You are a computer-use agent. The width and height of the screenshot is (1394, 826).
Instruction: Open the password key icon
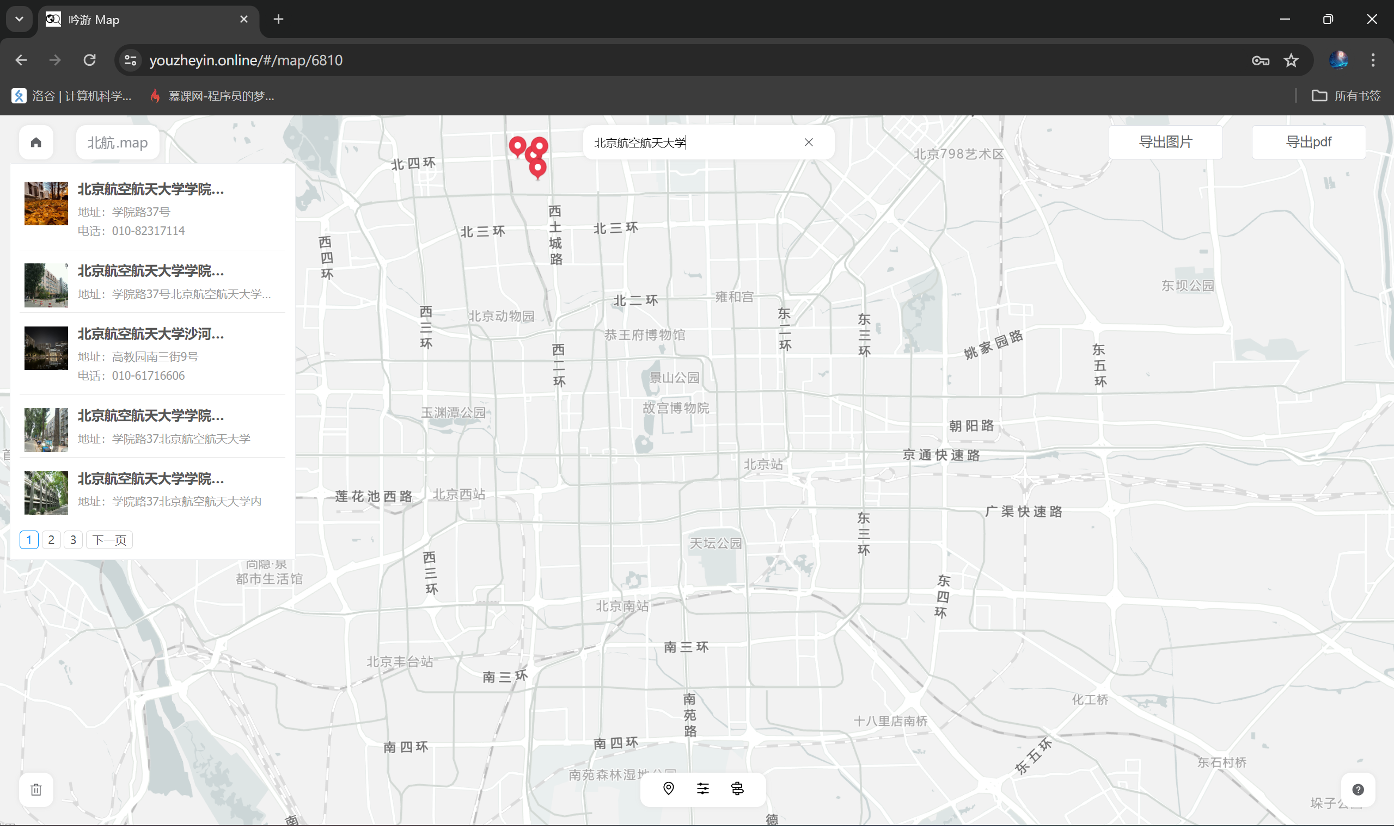click(x=1261, y=60)
